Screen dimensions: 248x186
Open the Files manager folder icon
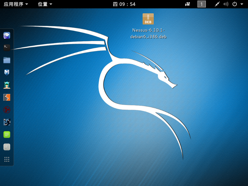7,60
